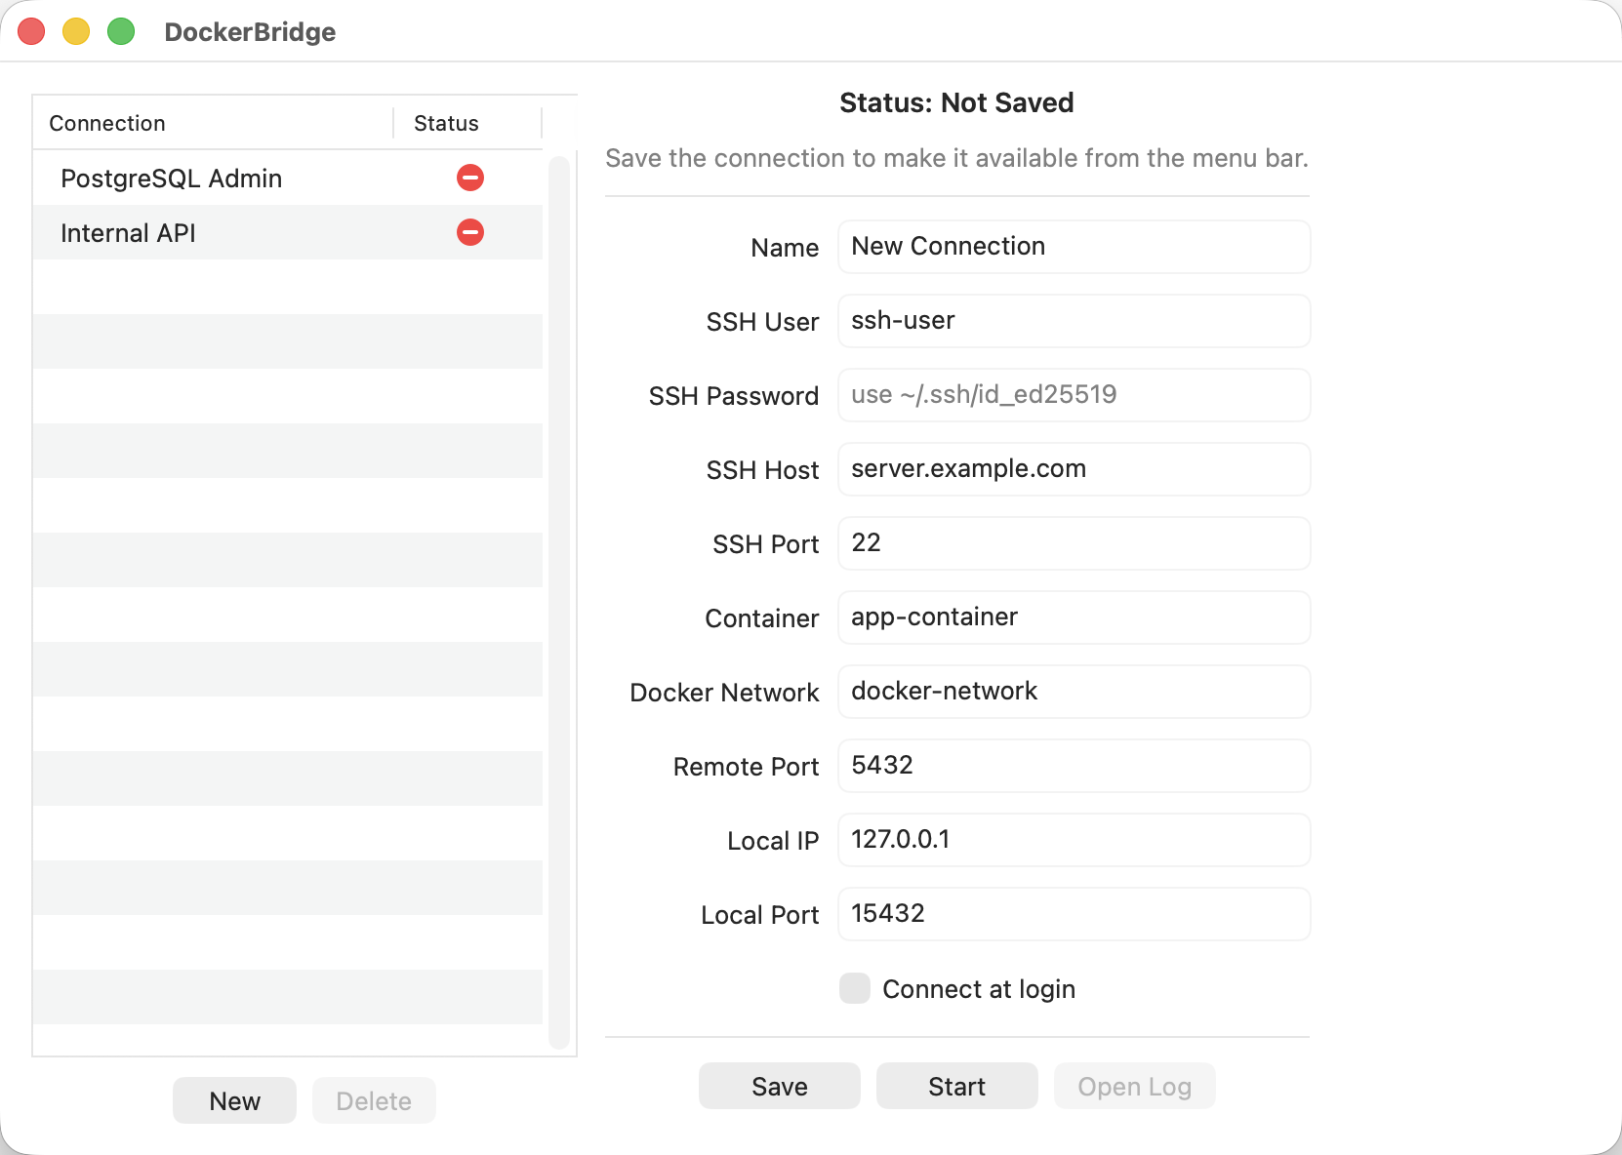Save the connection settings
Screen dimensions: 1622x1155
[x=780, y=1086]
